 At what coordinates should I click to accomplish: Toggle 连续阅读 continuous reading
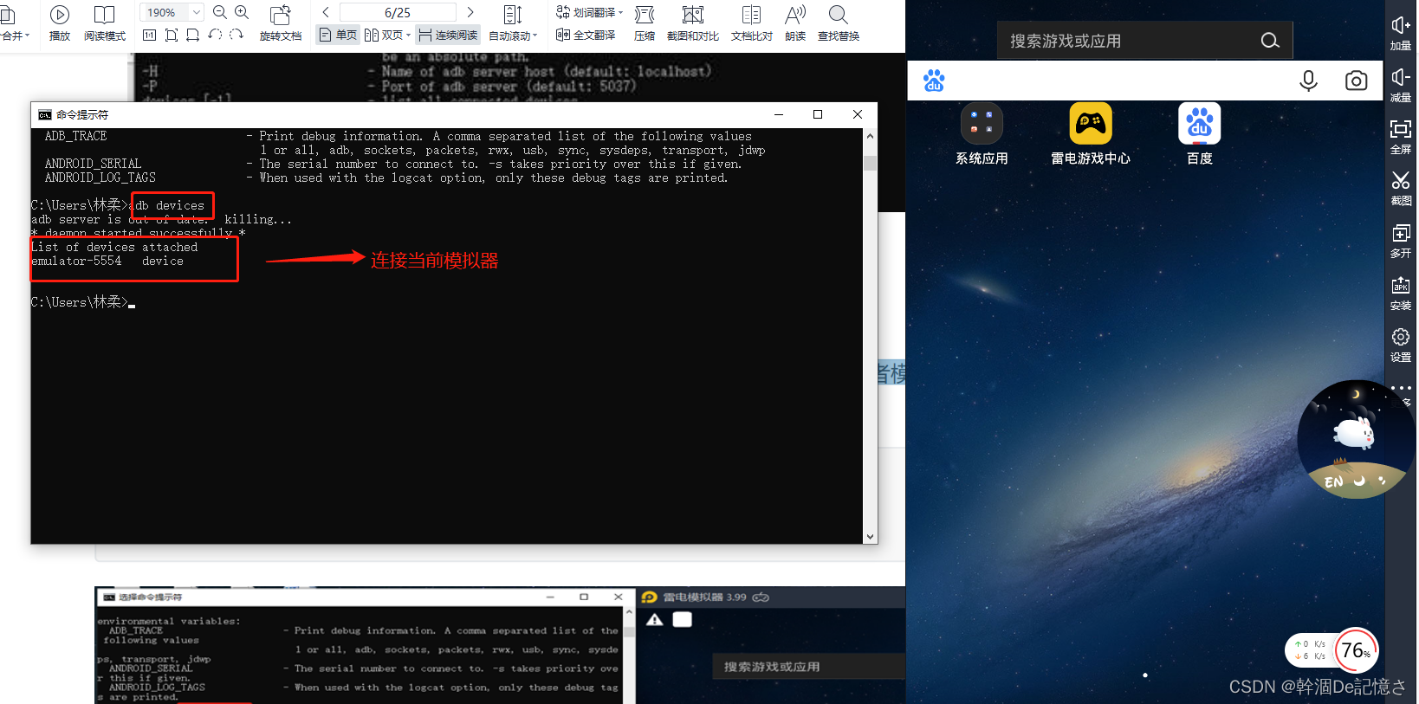pos(448,35)
